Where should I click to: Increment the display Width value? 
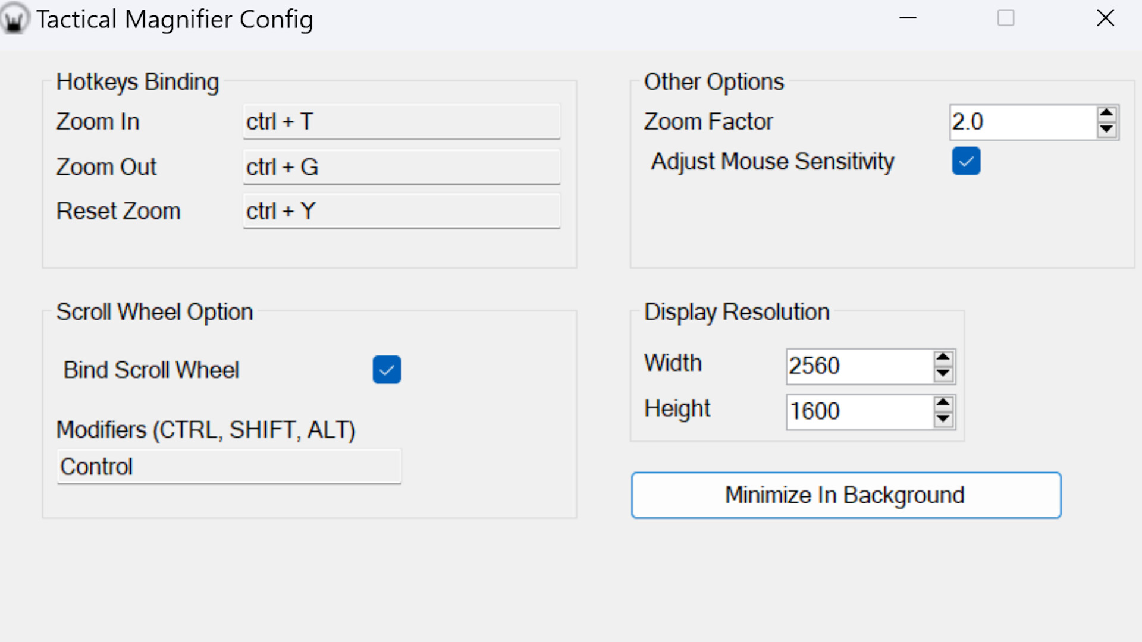943,357
